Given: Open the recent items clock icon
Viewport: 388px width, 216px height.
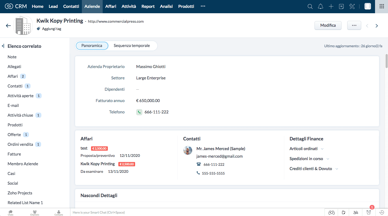Looking at the screenshot, I should click(382, 212).
